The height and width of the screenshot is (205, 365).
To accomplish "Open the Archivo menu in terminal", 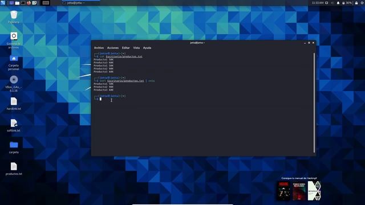I will point(99,48).
